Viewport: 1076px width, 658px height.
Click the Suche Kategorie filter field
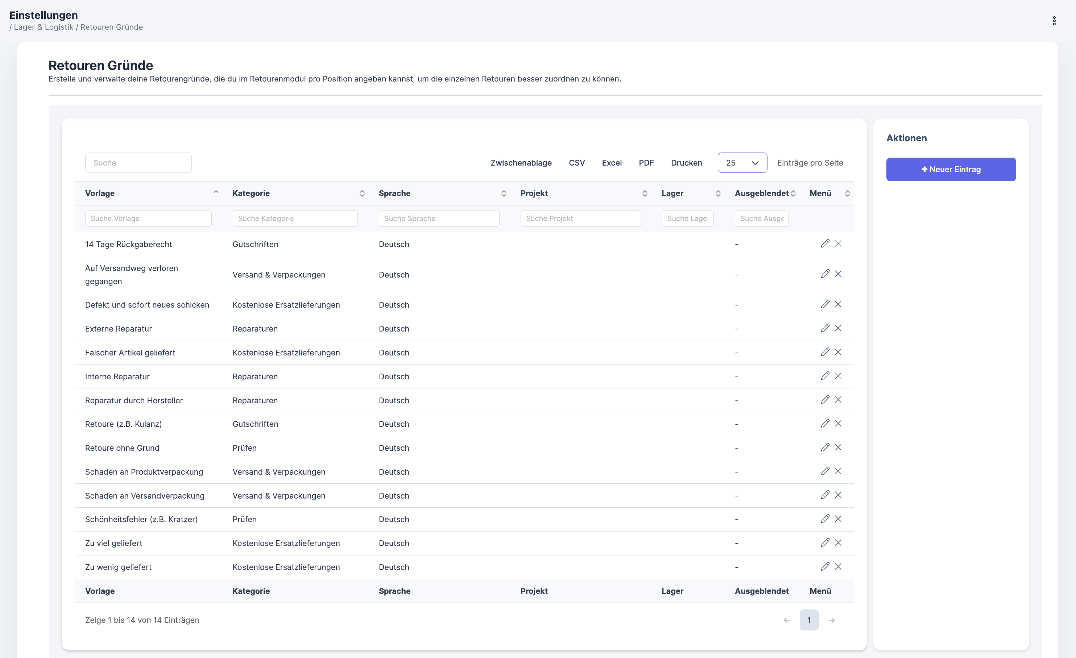tap(295, 218)
